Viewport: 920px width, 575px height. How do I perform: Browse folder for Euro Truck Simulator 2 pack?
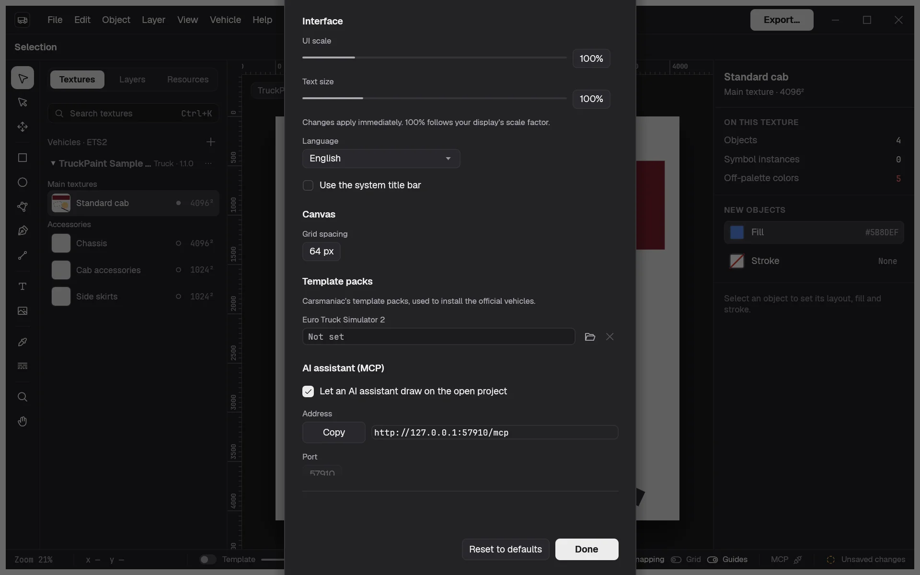pyautogui.click(x=590, y=337)
